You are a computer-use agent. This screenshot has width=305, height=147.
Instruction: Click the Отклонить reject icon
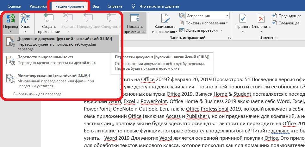pos(261,19)
